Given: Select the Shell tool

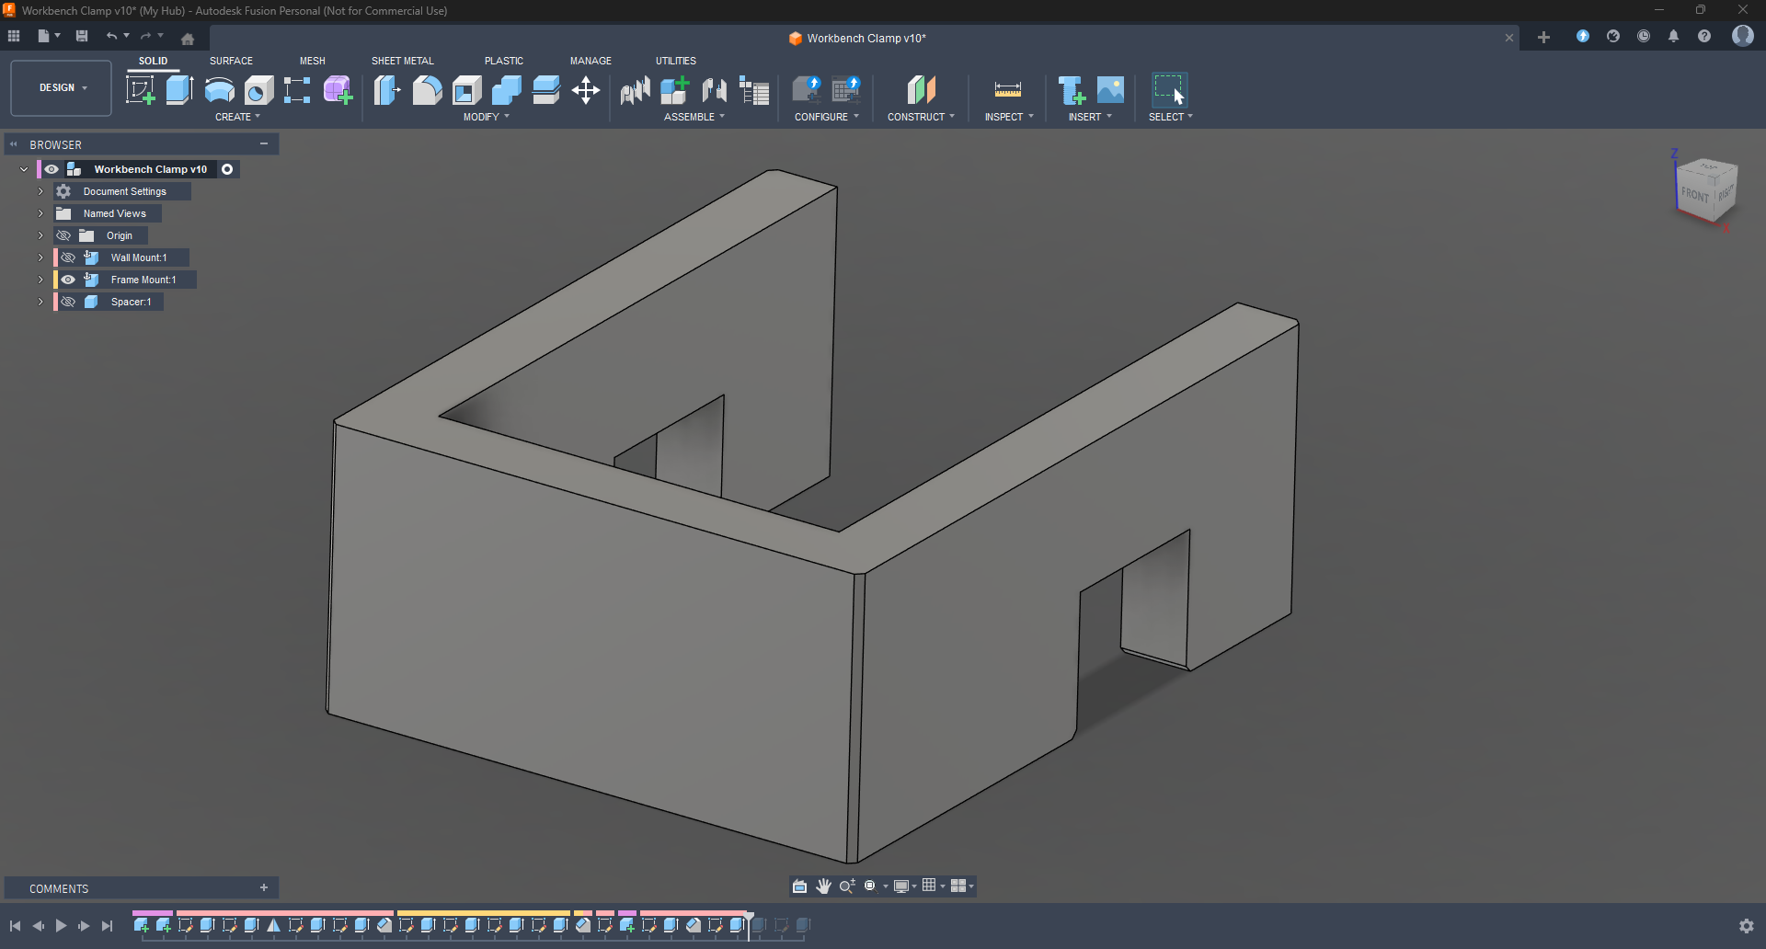Looking at the screenshot, I should [x=467, y=90].
